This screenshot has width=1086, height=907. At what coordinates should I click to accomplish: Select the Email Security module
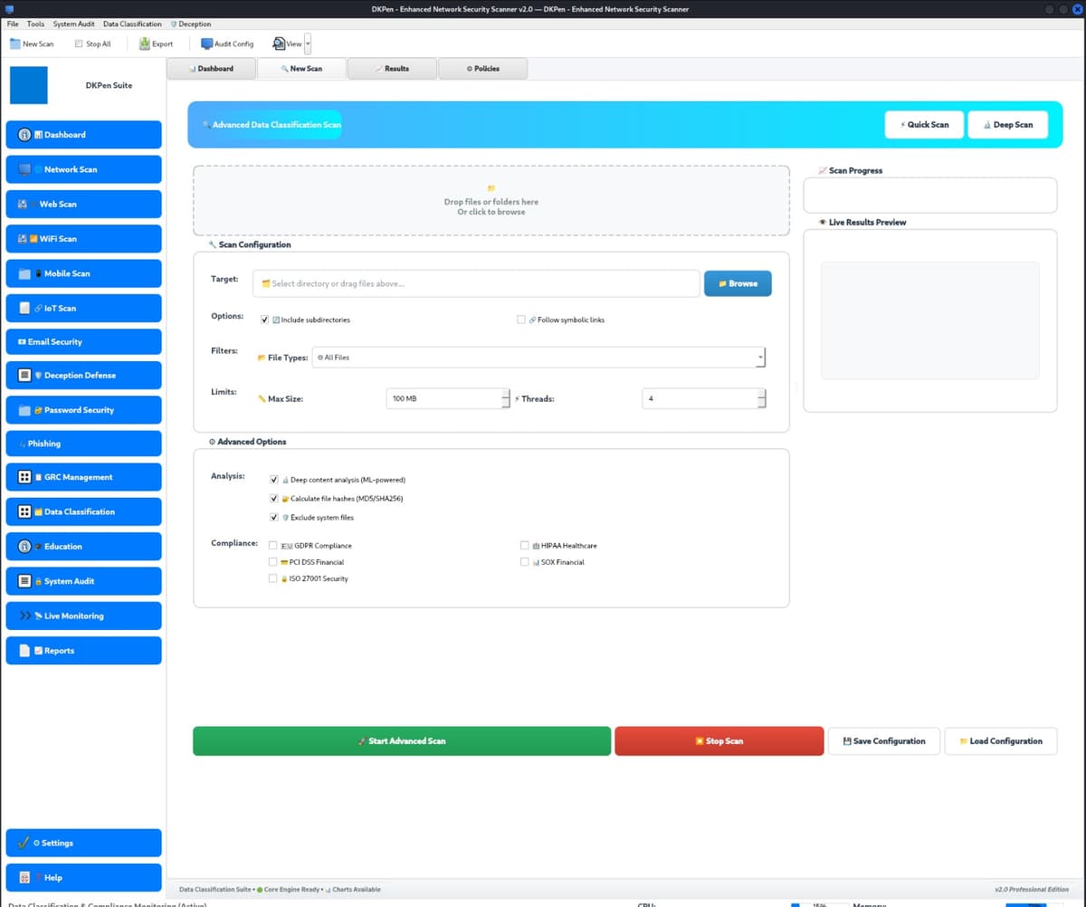pyautogui.click(x=83, y=341)
